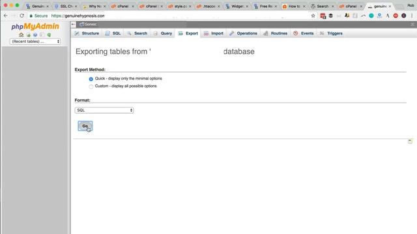Screen dimensions: 417x234
Task: Reload the page in browser
Action: [x=22, y=16]
